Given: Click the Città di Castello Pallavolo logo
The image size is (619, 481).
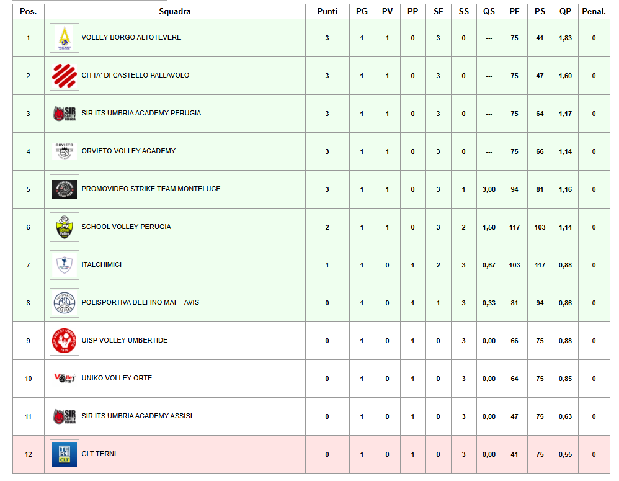Looking at the screenshot, I should (x=65, y=76).
